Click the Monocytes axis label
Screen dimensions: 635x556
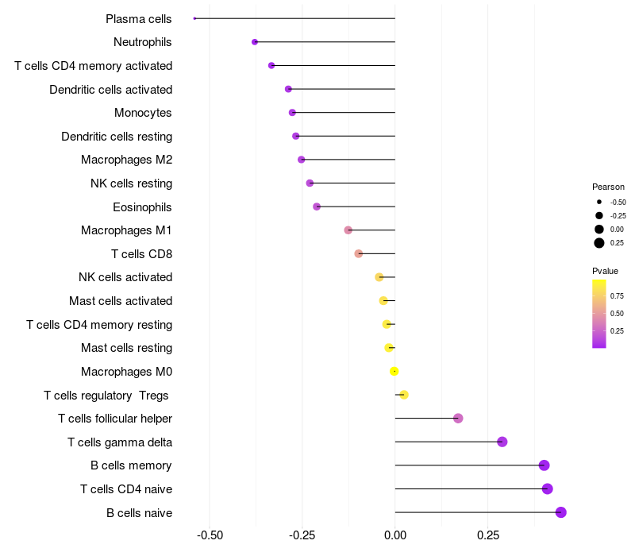143,113
